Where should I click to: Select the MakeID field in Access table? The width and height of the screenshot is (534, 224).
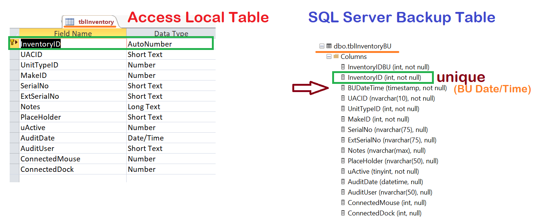(73, 75)
